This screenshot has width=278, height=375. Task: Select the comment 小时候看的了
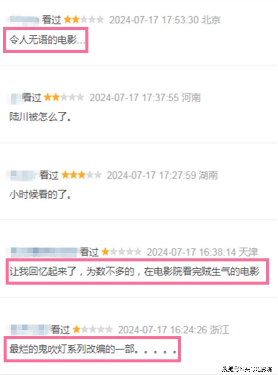[40, 194]
